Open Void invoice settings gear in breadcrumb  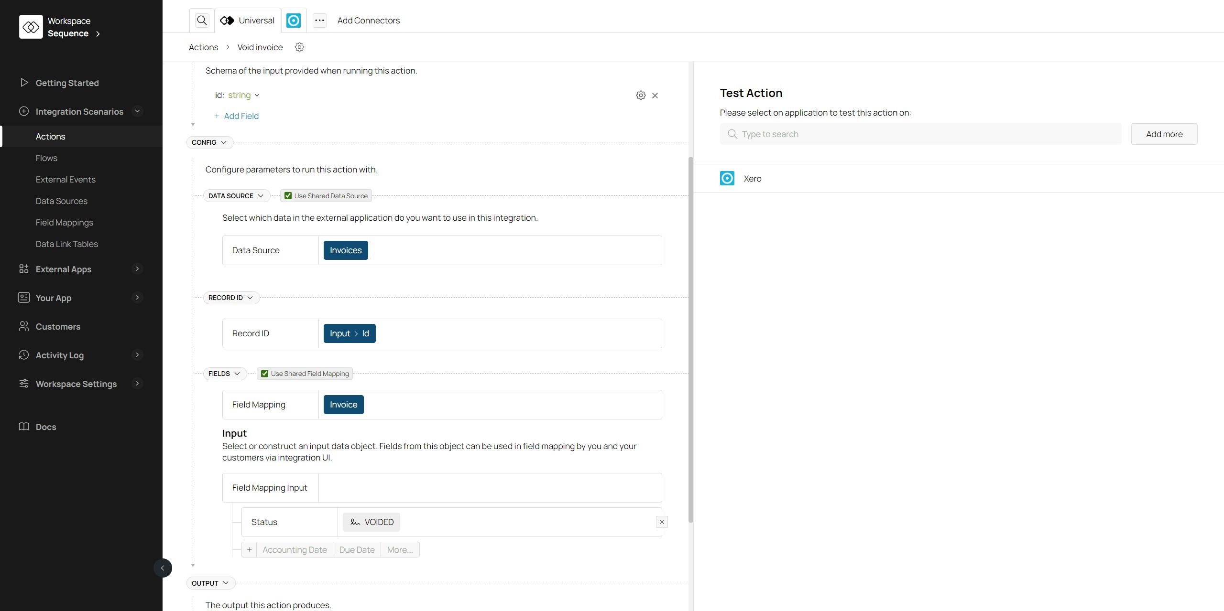(299, 47)
